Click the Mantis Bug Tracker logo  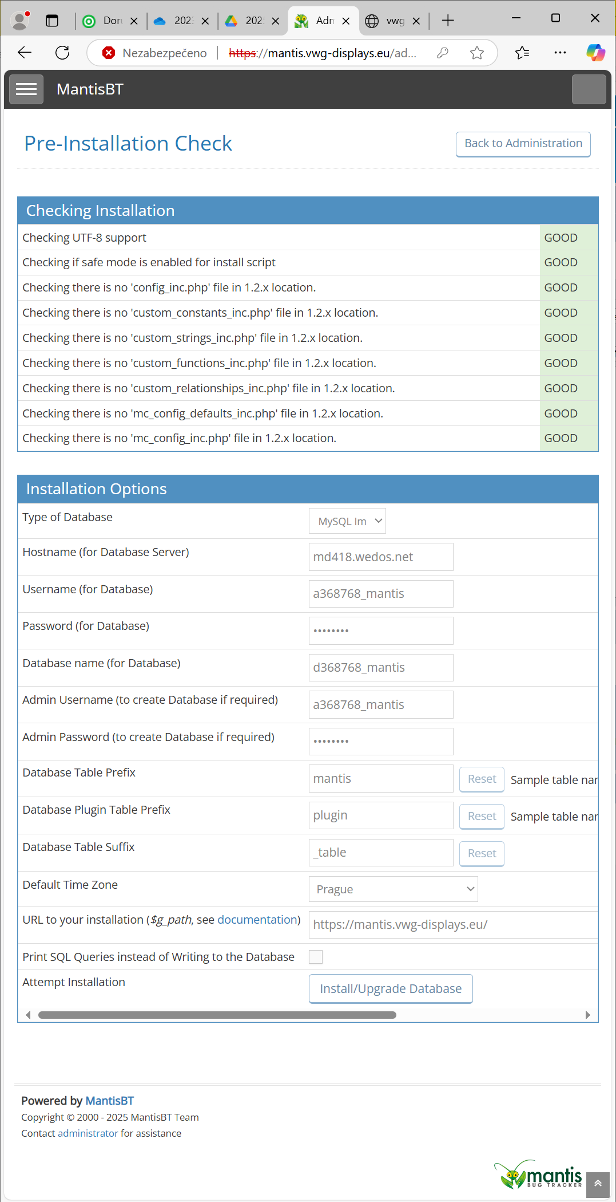538,1175
